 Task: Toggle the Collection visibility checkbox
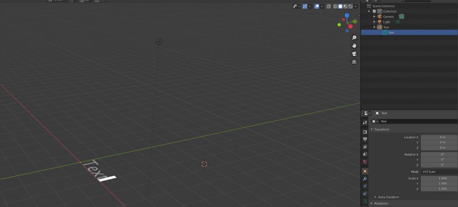374,11
